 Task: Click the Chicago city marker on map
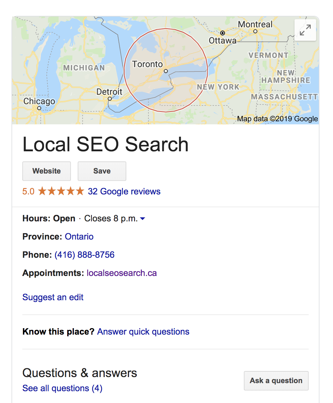tap(39, 108)
